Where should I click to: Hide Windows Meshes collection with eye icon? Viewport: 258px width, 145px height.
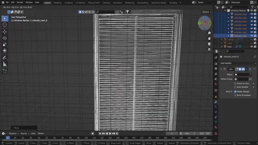[x=252, y=10]
